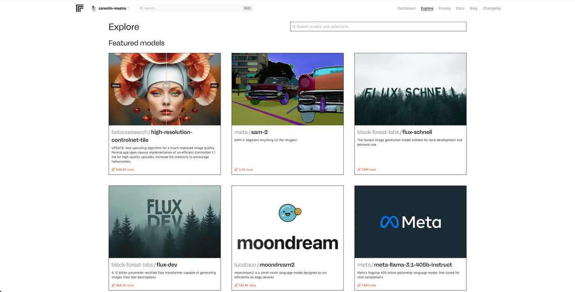This screenshot has width=575, height=292.
Task: Open the Docs page
Action: (x=460, y=8)
